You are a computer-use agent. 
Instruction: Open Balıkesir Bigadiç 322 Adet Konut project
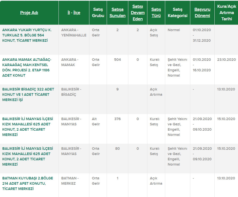click(28, 94)
